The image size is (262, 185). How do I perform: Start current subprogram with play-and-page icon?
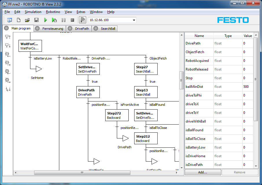[54, 20]
